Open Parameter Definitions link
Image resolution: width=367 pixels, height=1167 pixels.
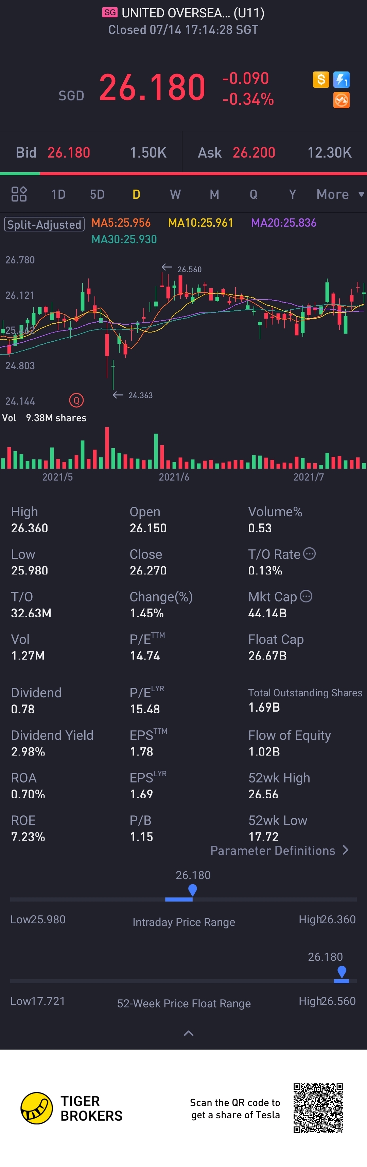280,850
